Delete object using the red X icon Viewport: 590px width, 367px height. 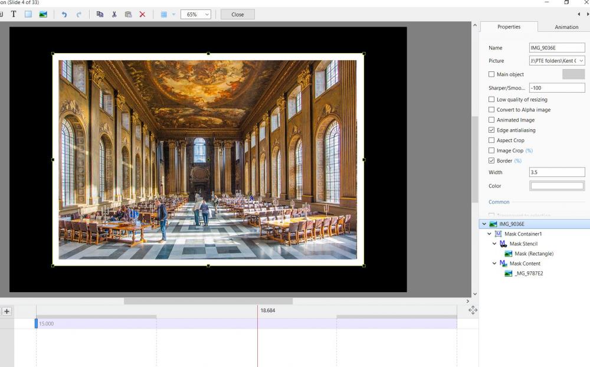(x=142, y=14)
